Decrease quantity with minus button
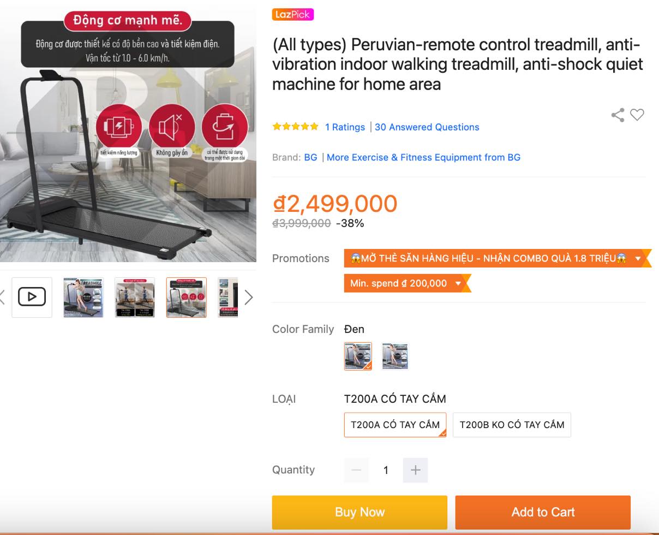 [x=356, y=470]
